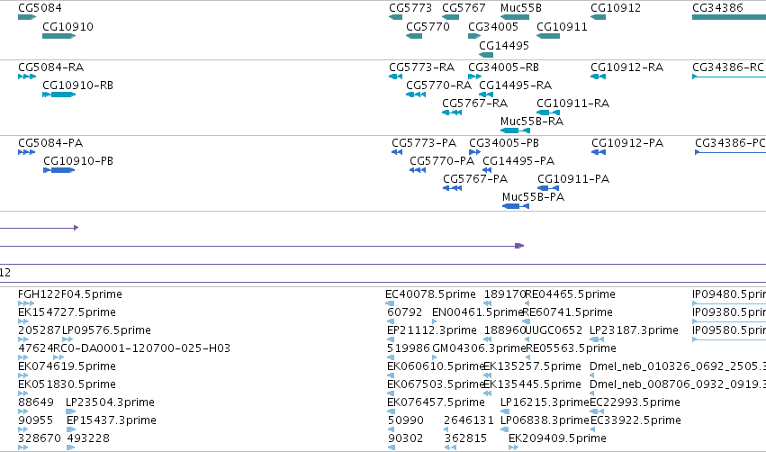
Task: Click the CG10912-PA protein label
Action: click(x=627, y=142)
